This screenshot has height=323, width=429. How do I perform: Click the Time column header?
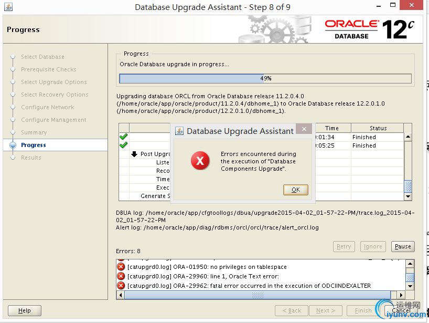(x=332, y=128)
